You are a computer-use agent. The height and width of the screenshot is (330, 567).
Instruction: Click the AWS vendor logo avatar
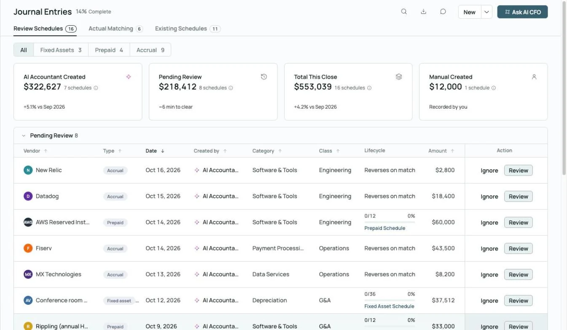click(x=28, y=223)
